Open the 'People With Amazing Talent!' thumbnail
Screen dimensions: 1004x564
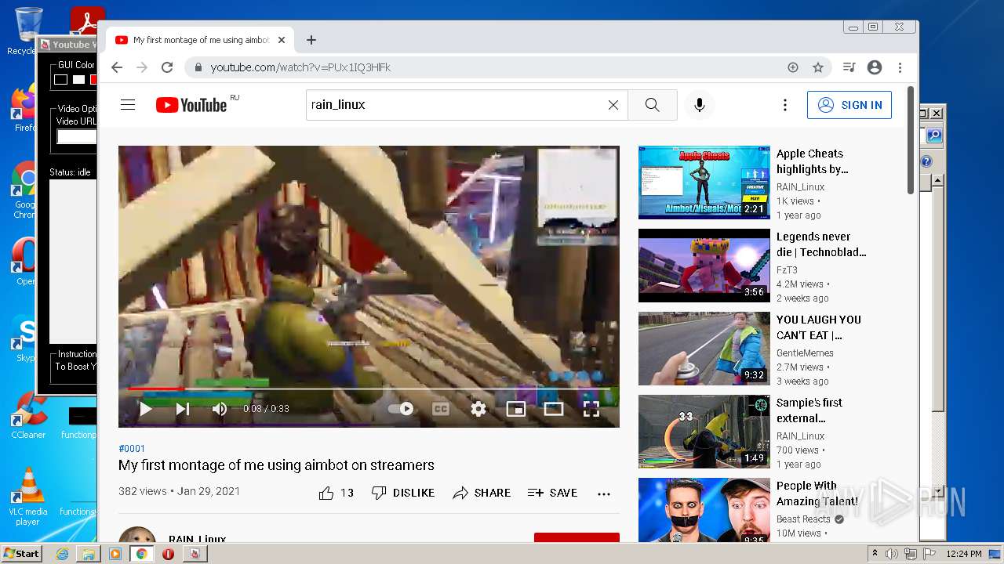point(704,510)
